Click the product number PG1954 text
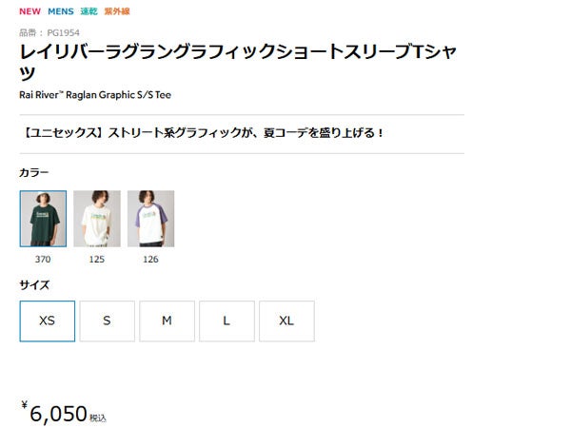This screenshot has width=571, height=428. pyautogui.click(x=49, y=32)
